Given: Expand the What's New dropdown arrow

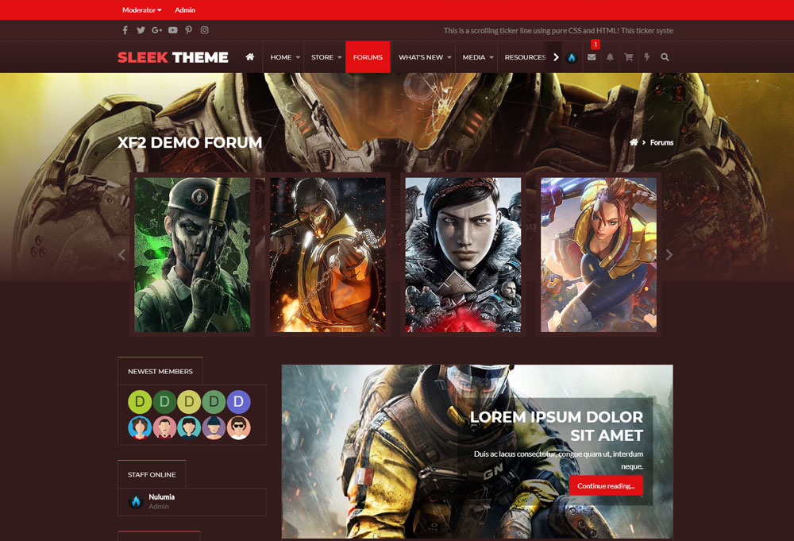Looking at the screenshot, I should pos(449,57).
